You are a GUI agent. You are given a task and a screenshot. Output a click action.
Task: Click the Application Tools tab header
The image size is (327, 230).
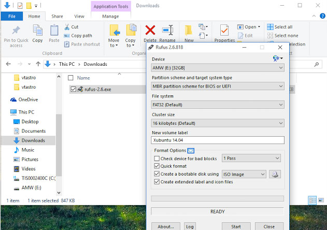pyautogui.click(x=111, y=6)
